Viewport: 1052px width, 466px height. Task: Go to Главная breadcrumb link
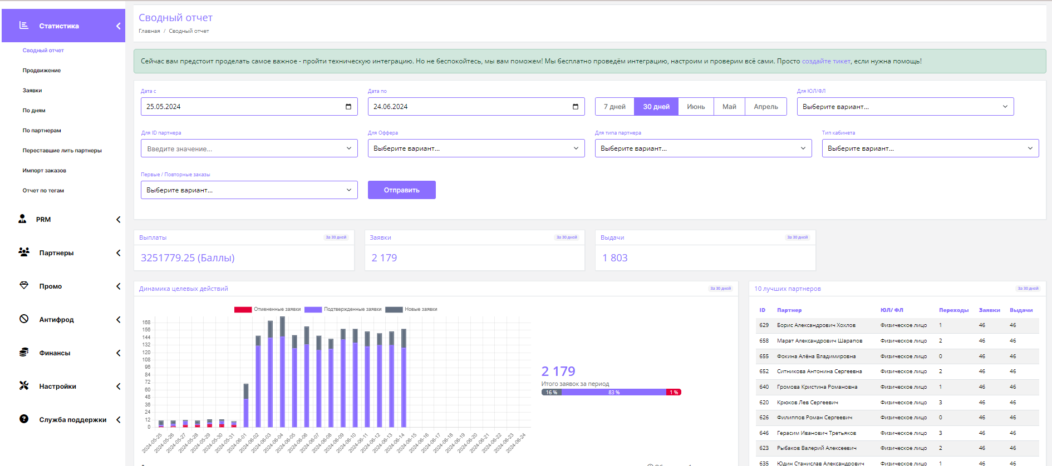click(149, 31)
